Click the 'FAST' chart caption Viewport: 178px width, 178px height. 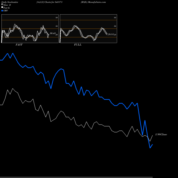pyautogui.click(x=19, y=45)
